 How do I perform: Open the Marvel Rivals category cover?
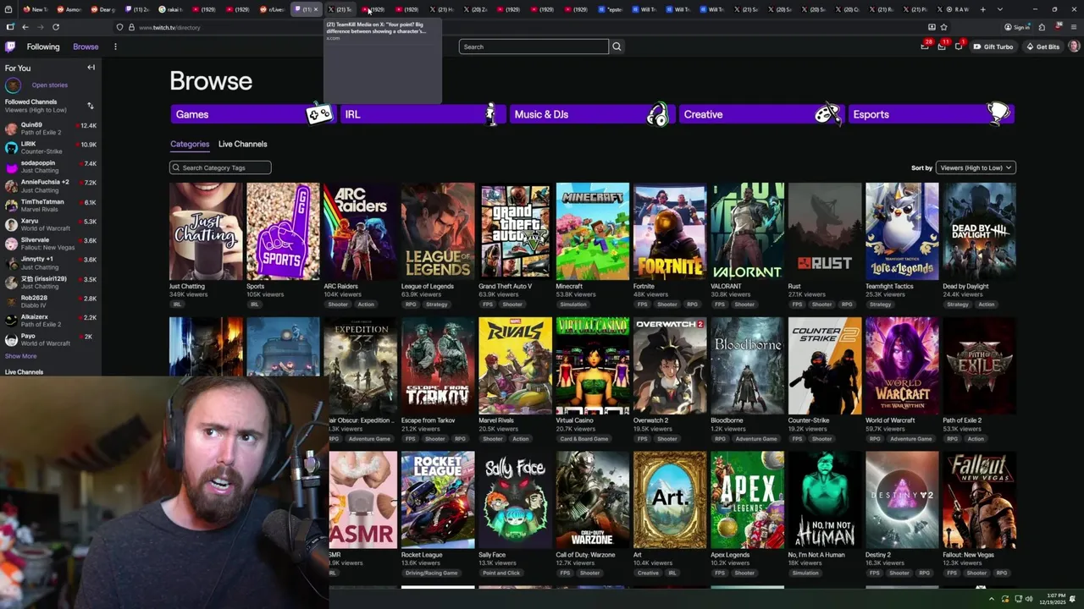(x=515, y=365)
